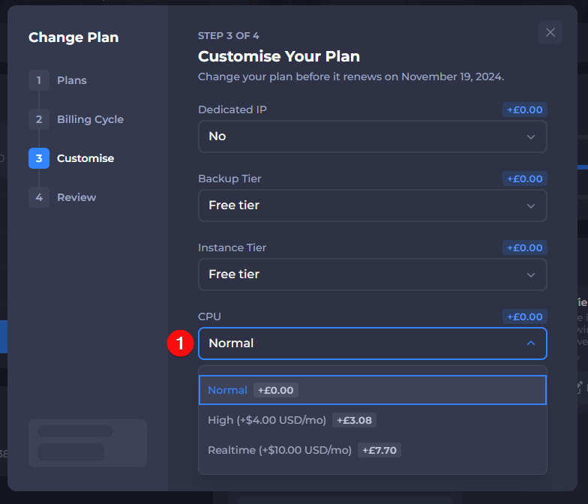
Task: Close the Change Plan dialog
Action: pos(550,32)
